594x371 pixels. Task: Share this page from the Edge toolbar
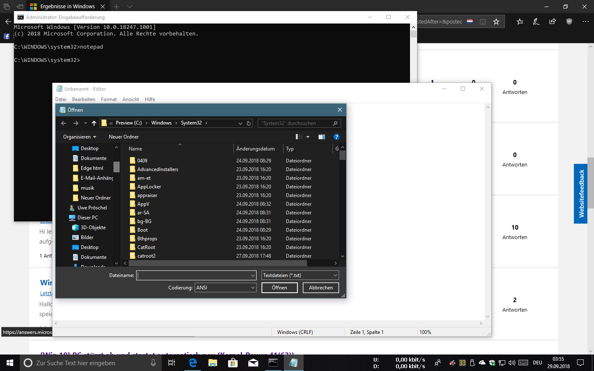553,21
